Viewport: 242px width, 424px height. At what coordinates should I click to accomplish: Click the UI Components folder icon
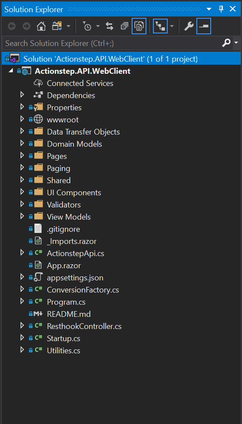[38, 193]
